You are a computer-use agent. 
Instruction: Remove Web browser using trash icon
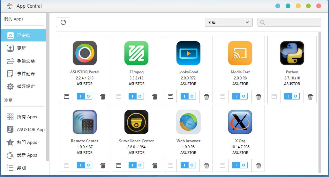click(206, 166)
